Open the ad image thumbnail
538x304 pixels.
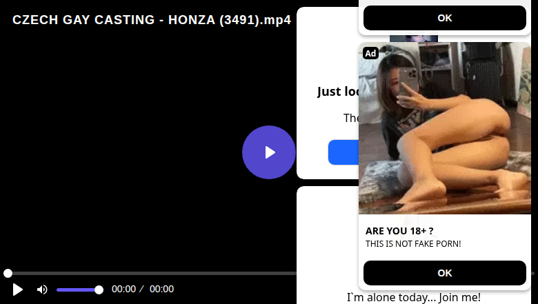coord(445,128)
